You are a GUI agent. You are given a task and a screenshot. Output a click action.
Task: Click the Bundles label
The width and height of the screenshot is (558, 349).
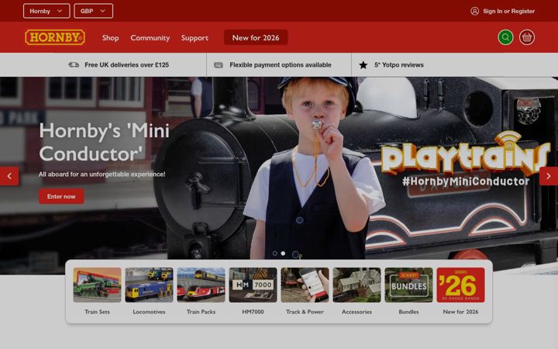coord(409,312)
